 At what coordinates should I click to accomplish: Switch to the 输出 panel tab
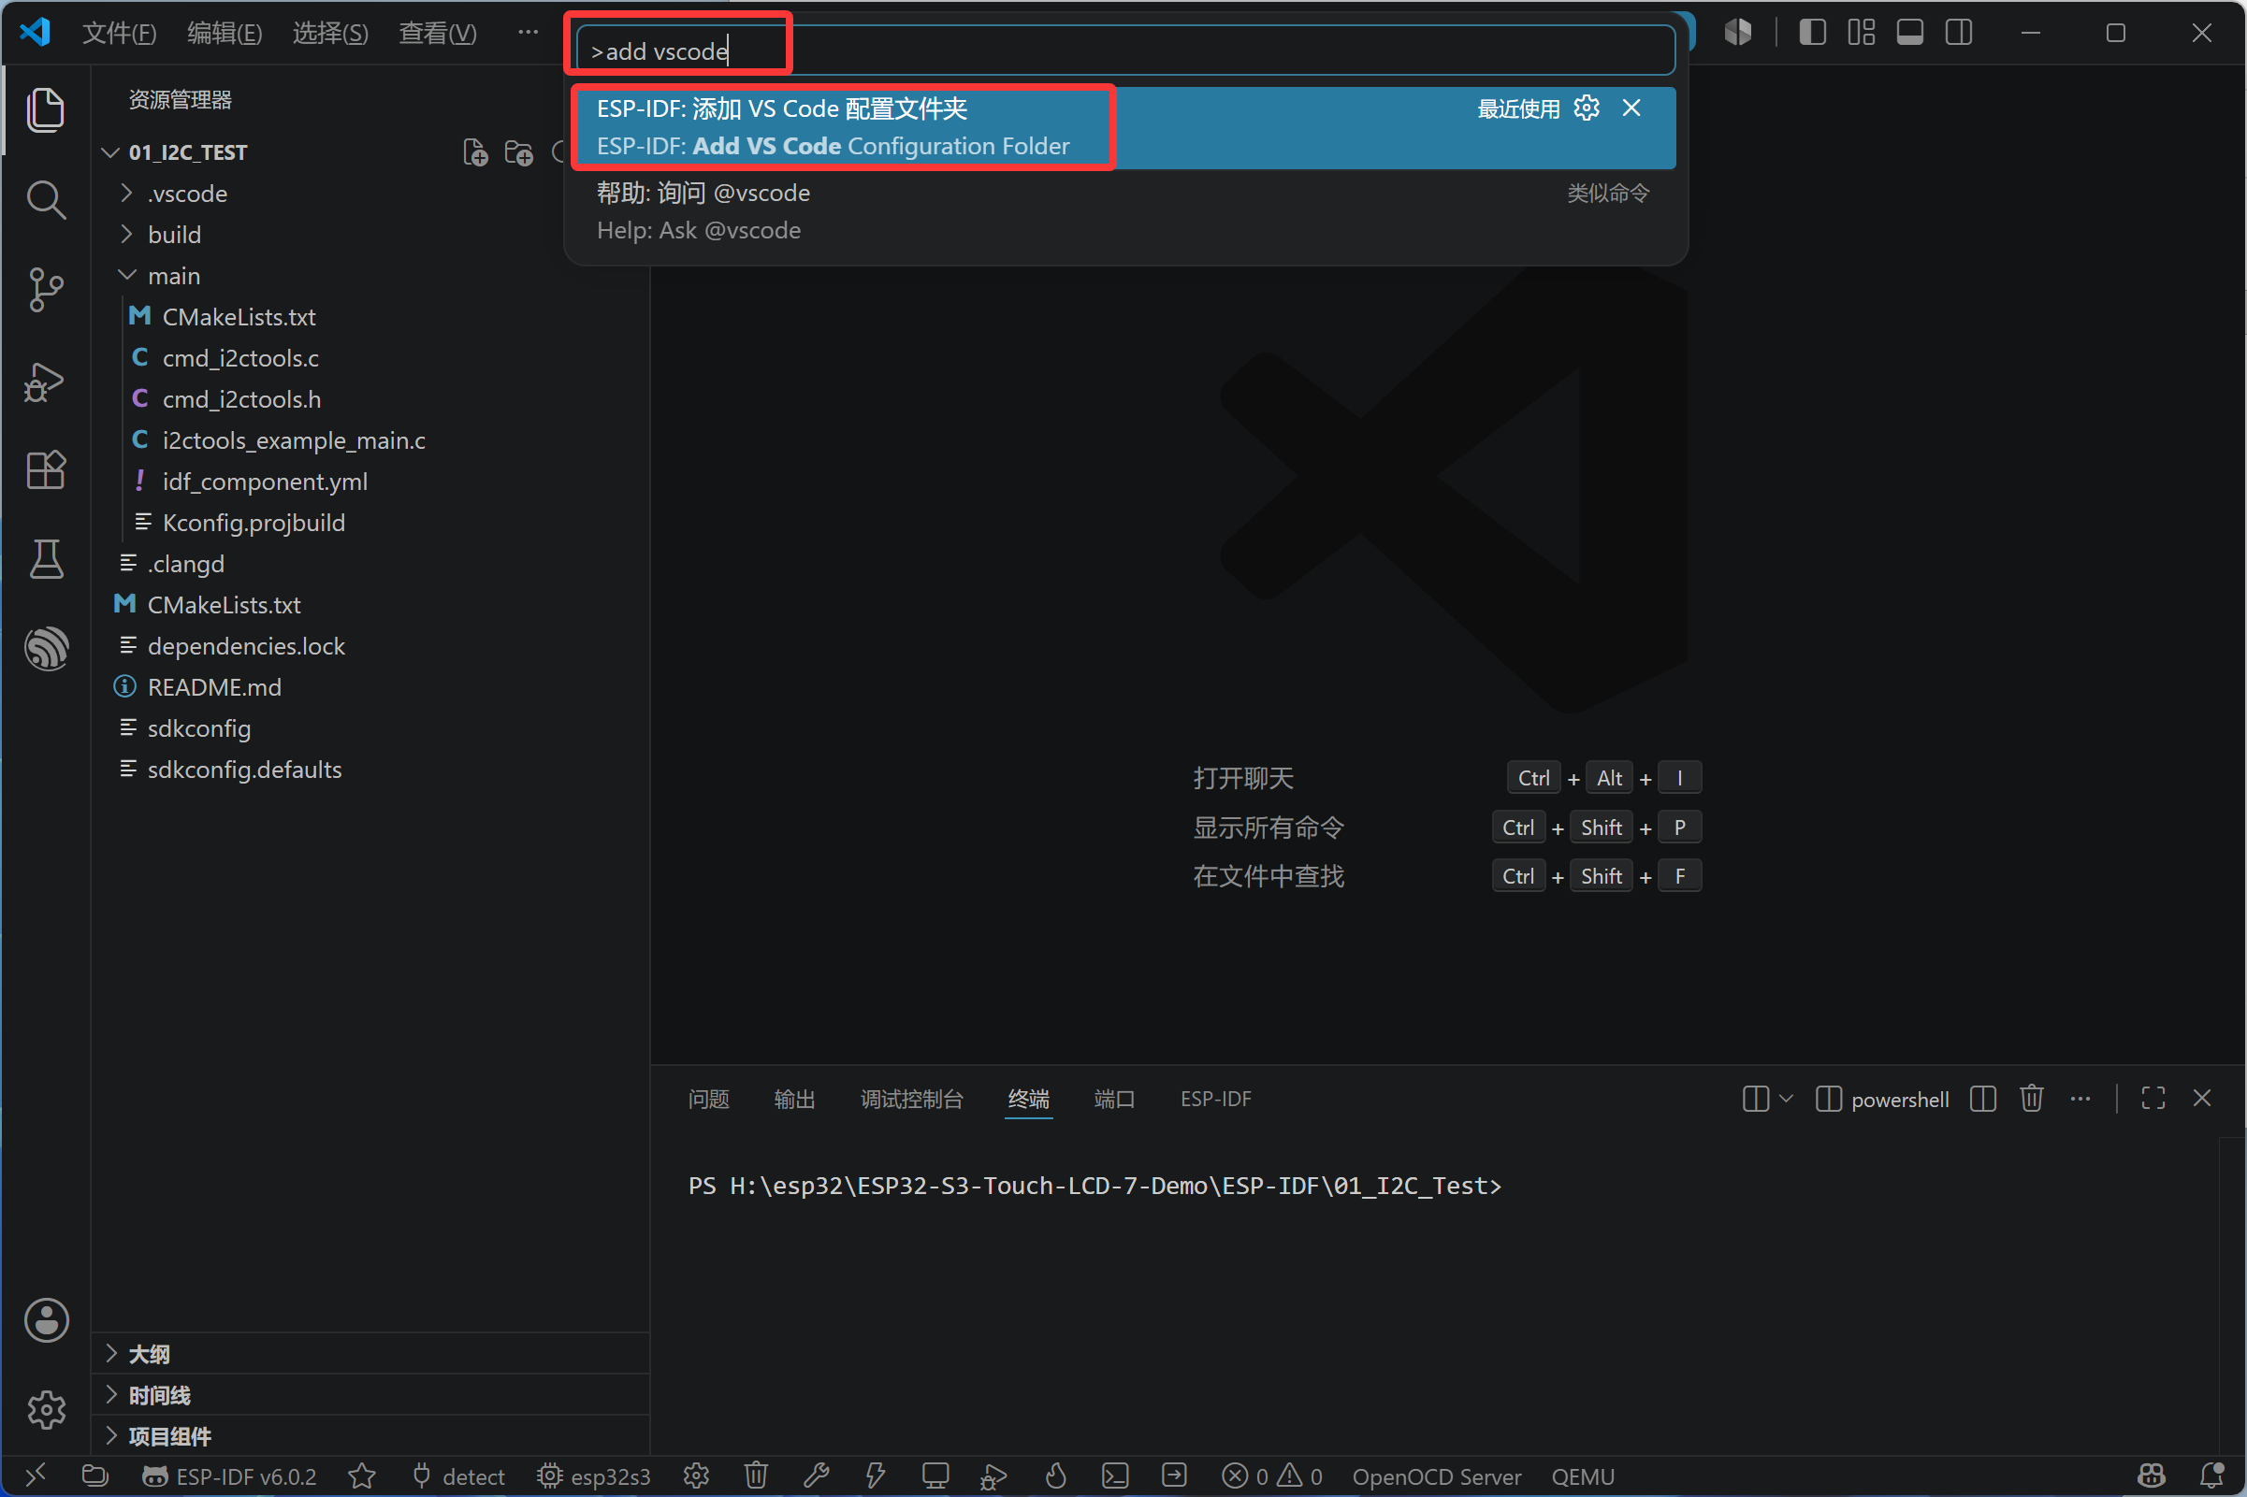point(794,1099)
